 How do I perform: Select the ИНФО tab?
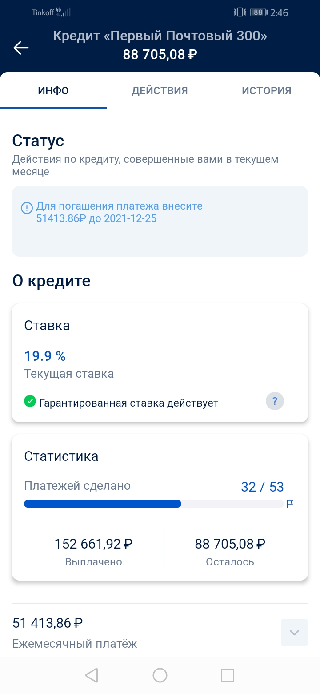53,91
